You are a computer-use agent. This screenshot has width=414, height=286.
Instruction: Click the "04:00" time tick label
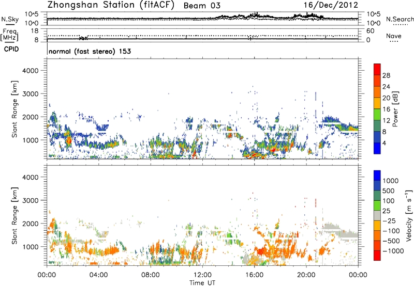(x=98, y=275)
